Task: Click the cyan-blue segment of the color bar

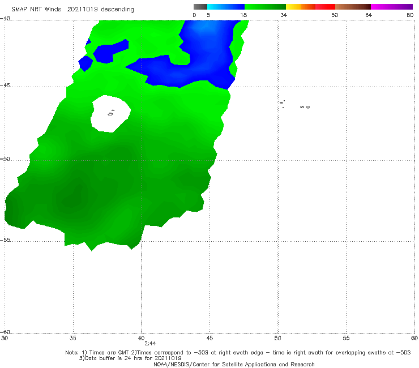Action: point(226,7)
